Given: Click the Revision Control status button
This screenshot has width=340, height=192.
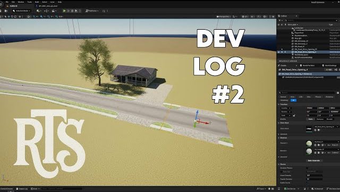Looking at the screenshot, I should point(333,189).
